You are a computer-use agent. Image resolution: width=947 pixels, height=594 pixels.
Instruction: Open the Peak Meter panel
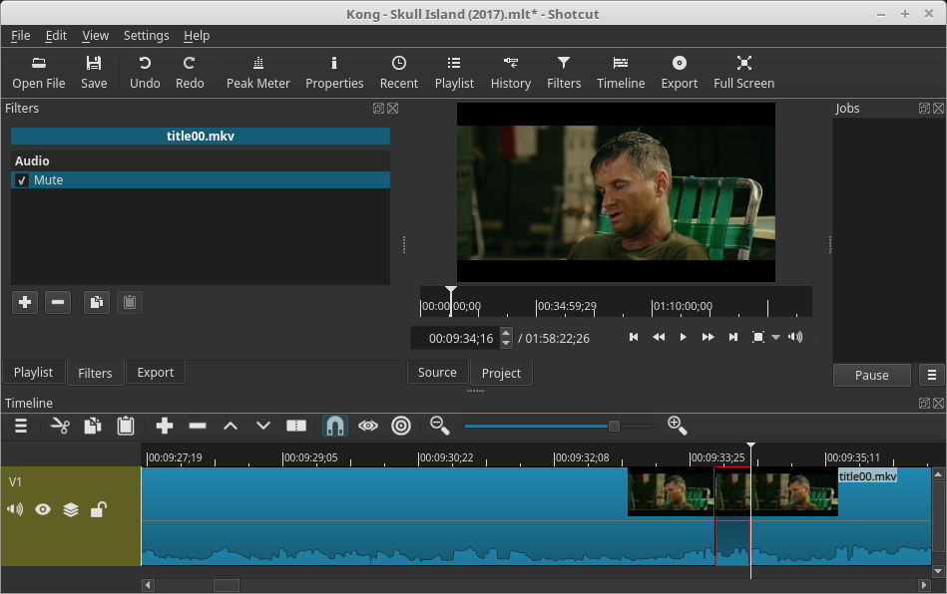click(257, 73)
